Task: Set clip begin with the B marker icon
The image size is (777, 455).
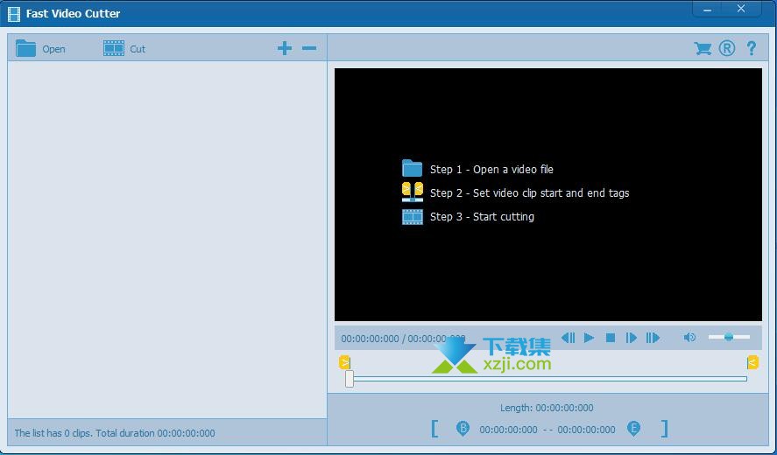Action: point(463,429)
